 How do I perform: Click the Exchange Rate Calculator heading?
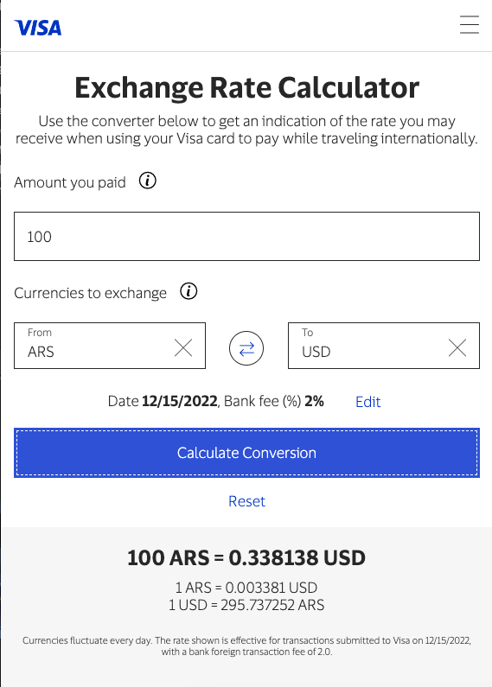[x=247, y=87]
